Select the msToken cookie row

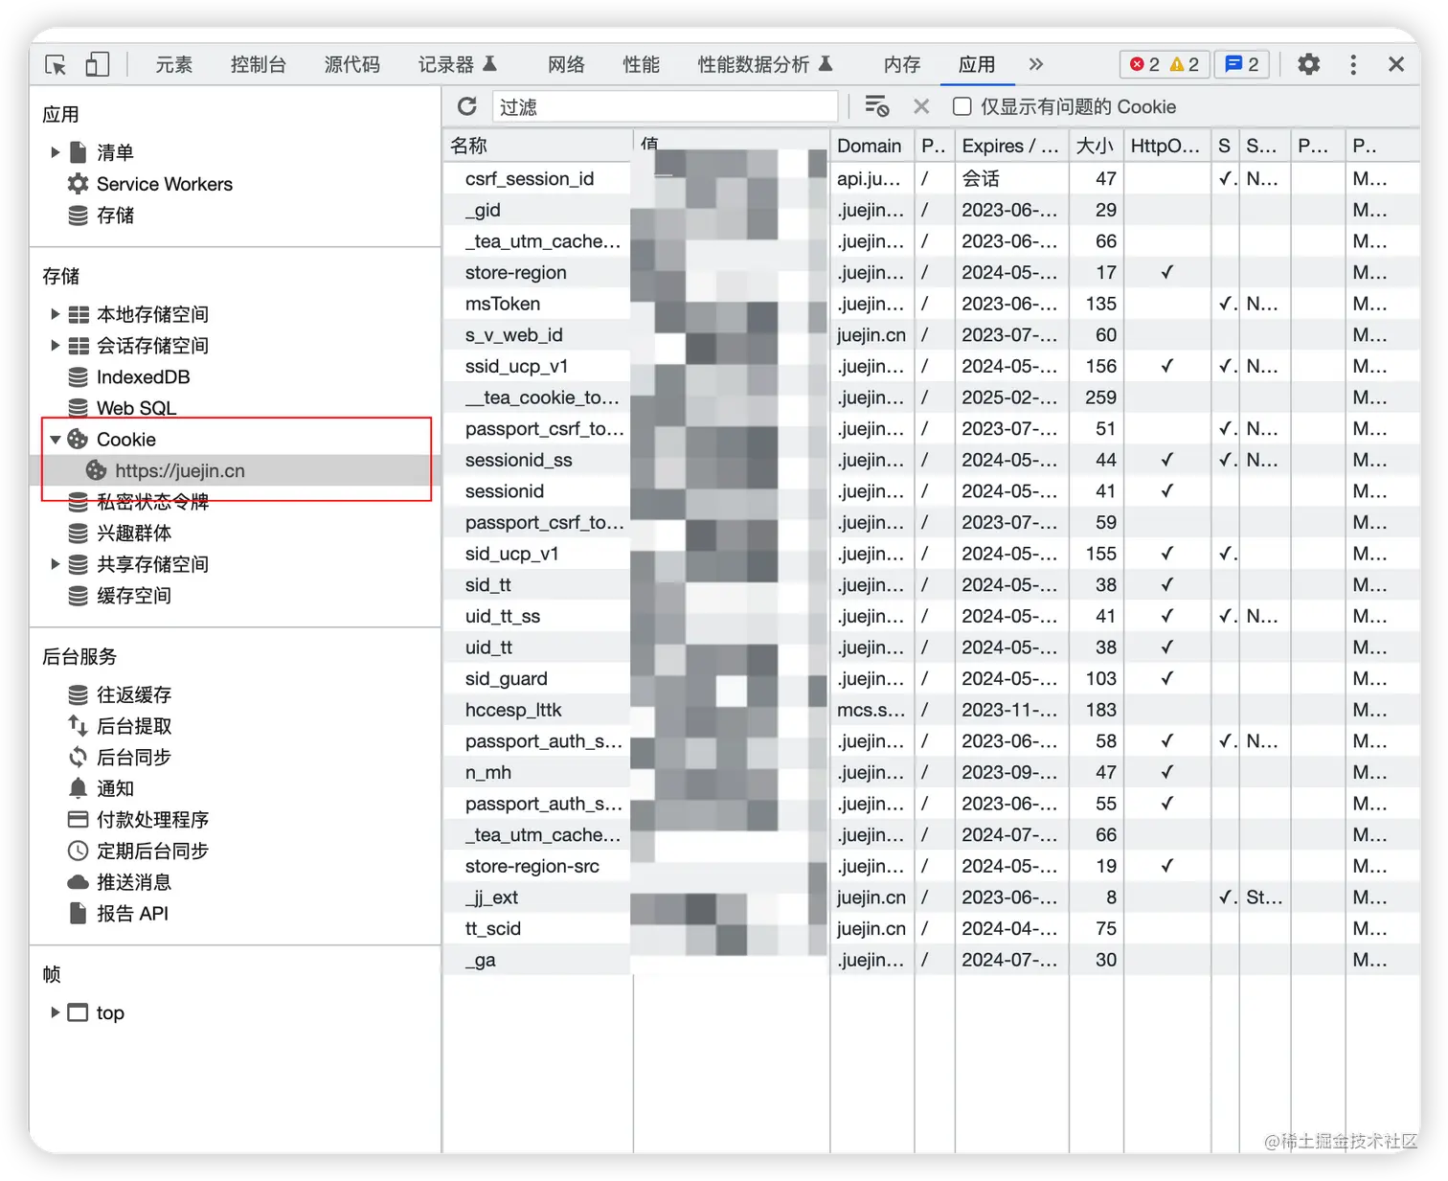pos(931,304)
